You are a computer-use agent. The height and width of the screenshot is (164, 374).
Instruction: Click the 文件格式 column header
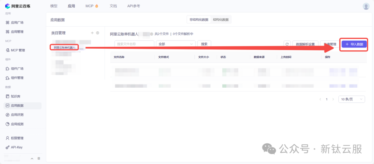point(163,57)
